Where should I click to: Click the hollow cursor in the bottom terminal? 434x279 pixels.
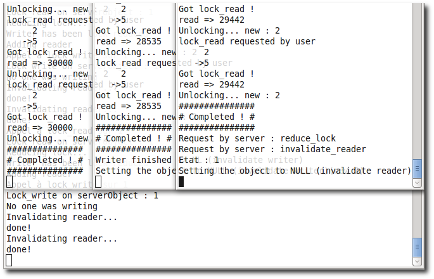point(9,261)
